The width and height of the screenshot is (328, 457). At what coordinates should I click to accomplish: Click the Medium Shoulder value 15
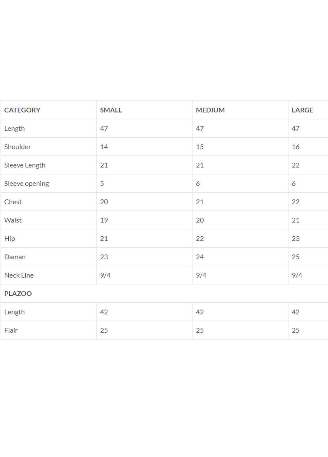tap(200, 147)
